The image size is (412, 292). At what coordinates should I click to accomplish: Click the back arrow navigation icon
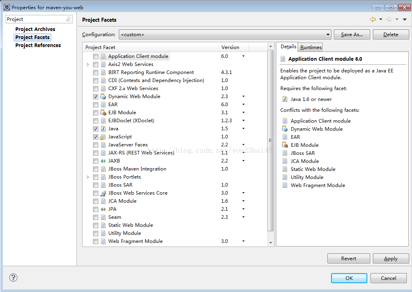[x=373, y=19]
